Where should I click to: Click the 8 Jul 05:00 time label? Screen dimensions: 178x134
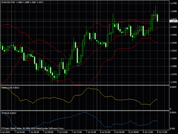point(119,132)
